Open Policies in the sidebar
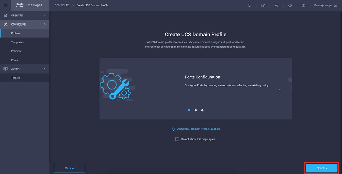 [25, 51]
